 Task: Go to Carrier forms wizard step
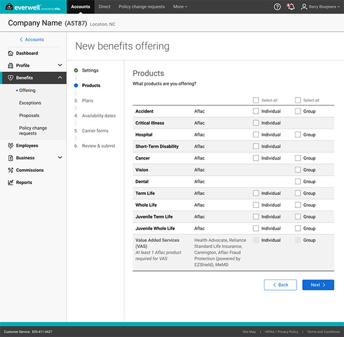click(95, 131)
